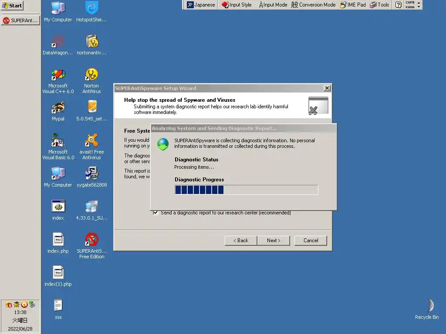Click 'Help stop the spread' header text
The width and height of the screenshot is (446, 334).
(180, 100)
